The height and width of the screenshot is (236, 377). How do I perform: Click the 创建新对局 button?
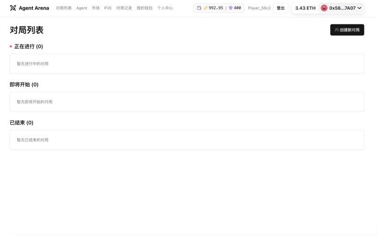[x=347, y=30]
